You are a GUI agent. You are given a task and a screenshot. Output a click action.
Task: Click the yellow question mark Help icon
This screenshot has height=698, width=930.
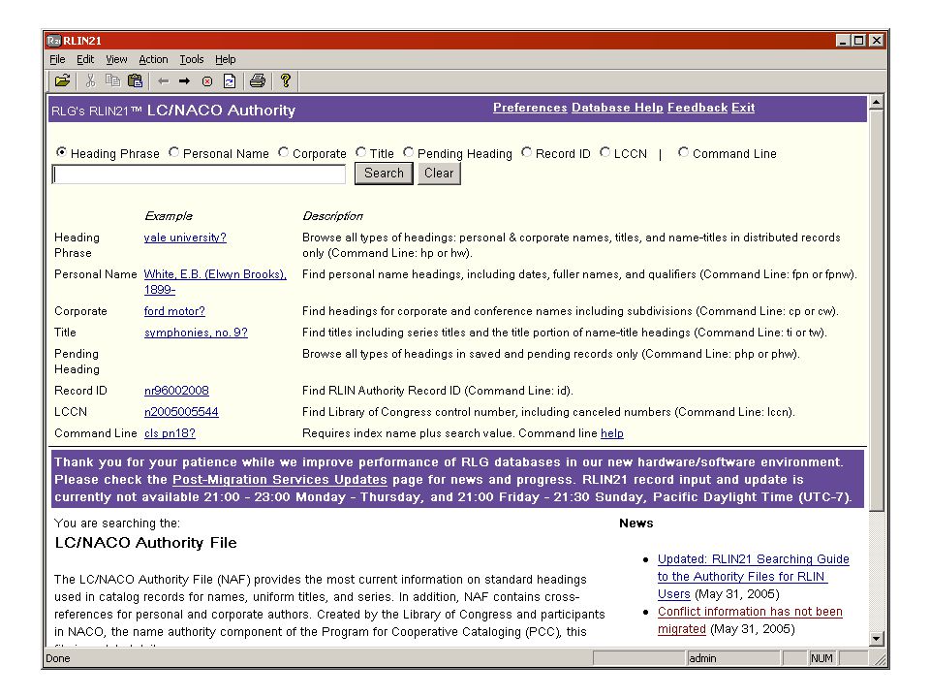tap(286, 80)
